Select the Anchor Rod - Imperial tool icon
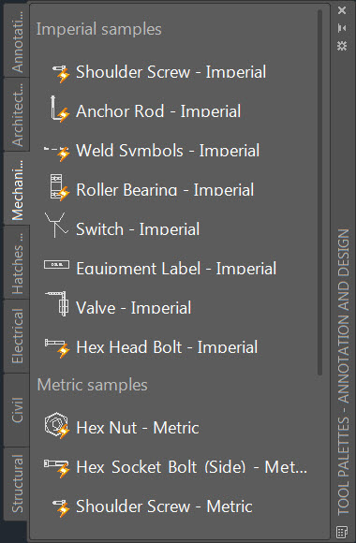 [59, 110]
